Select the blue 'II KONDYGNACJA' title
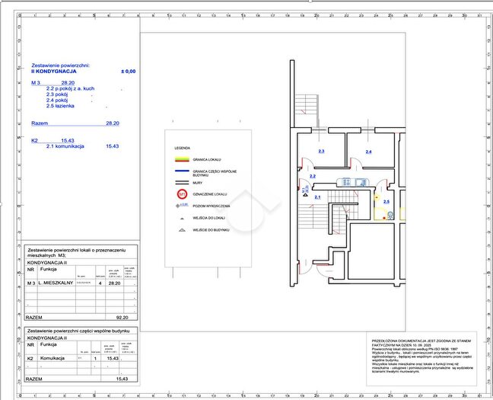 tap(54, 72)
